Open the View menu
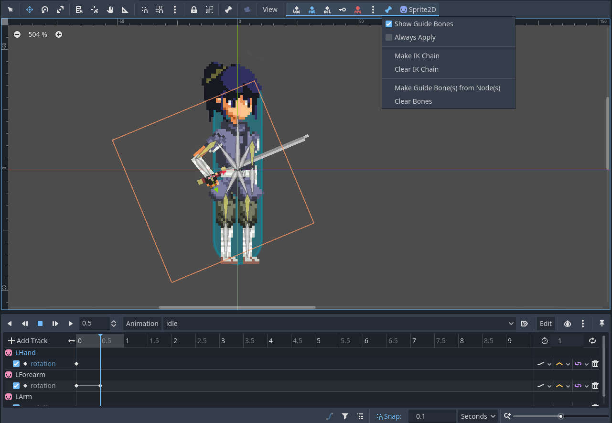612x423 pixels. (x=270, y=9)
